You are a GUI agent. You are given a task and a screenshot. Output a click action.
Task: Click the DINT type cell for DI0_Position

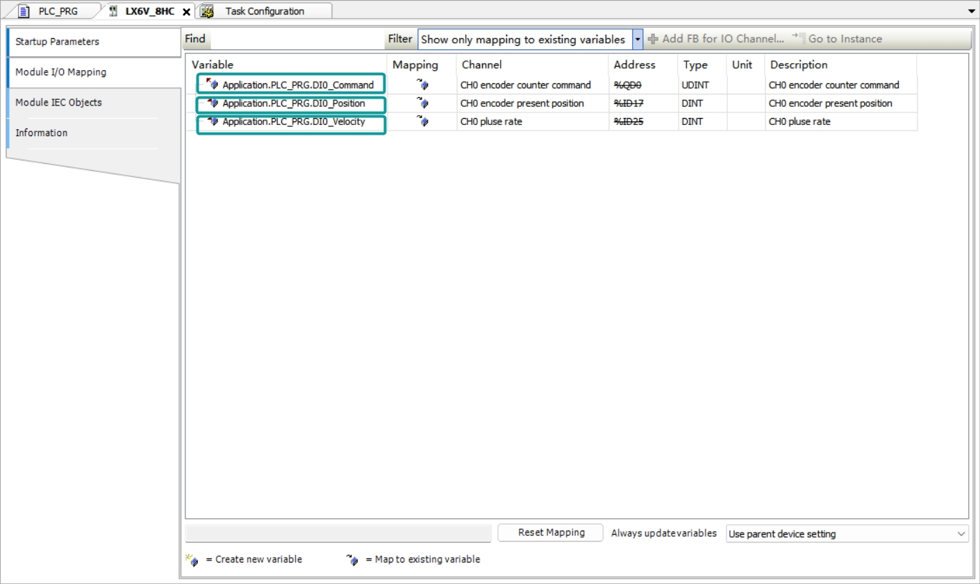[x=702, y=103]
